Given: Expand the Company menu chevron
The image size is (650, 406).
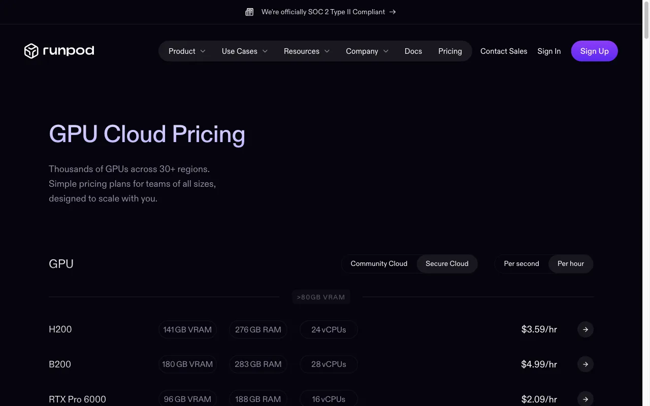Looking at the screenshot, I should pos(386,51).
